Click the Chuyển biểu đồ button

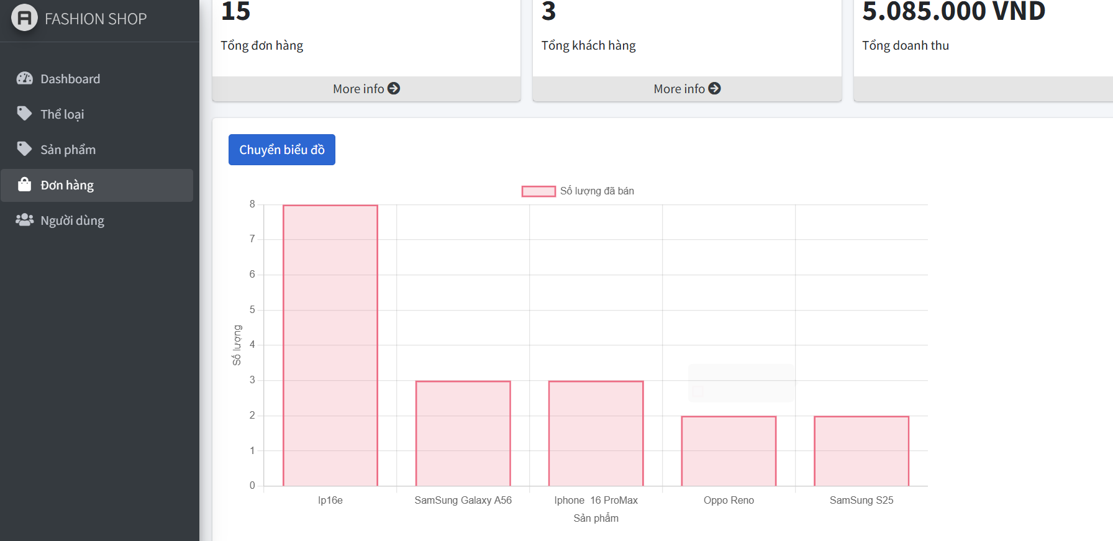pyautogui.click(x=282, y=150)
